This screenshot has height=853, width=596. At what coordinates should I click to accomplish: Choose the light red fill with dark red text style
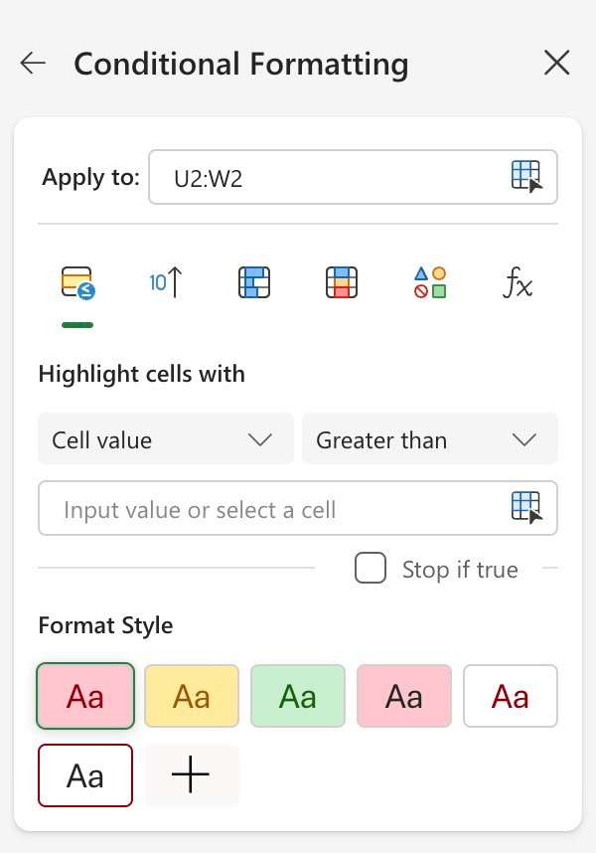[x=85, y=696]
